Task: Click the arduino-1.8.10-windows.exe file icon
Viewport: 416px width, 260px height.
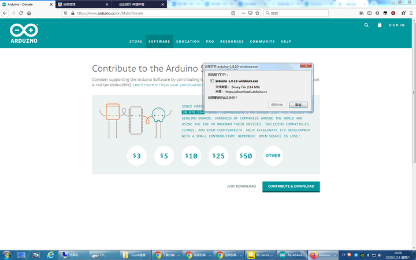Action: 212,81
